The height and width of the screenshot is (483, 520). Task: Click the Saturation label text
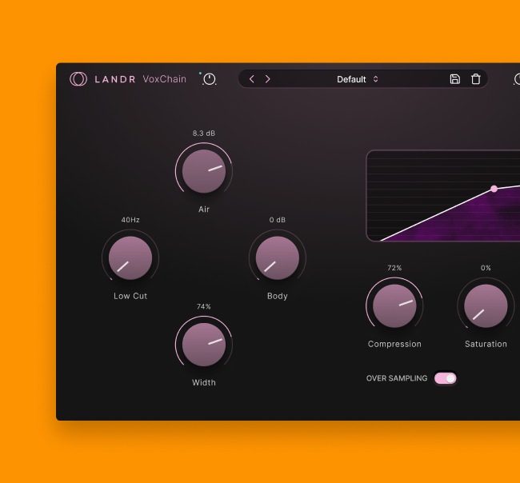[486, 344]
